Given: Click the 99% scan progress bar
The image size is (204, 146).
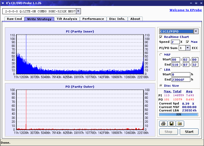Looking at the screenshot, I should 178,114.
